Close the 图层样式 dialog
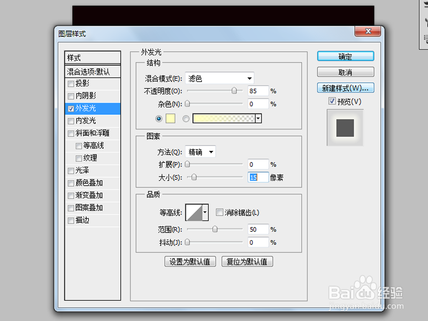 point(368,31)
